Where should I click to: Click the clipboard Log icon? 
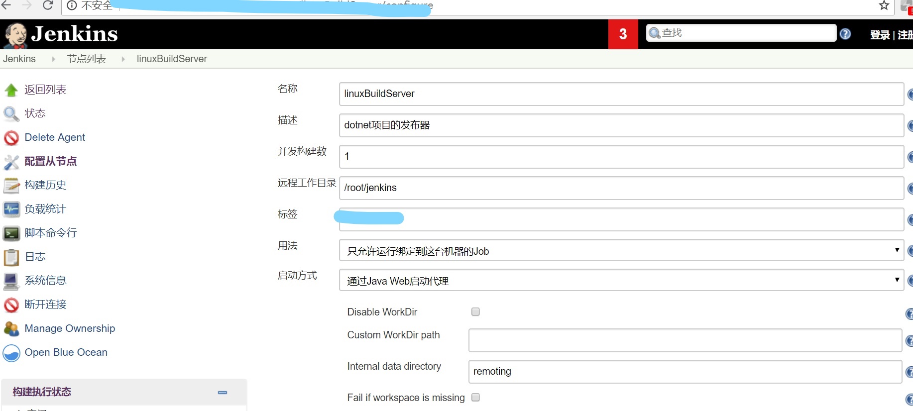click(11, 257)
